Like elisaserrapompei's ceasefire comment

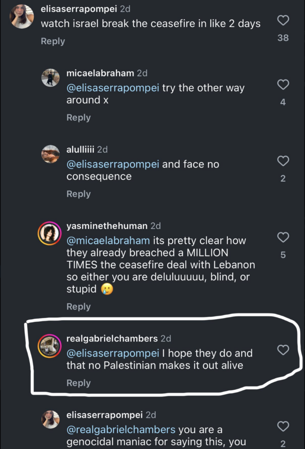283,21
